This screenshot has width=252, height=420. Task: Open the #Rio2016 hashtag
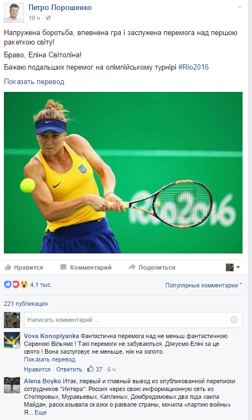pyautogui.click(x=194, y=67)
